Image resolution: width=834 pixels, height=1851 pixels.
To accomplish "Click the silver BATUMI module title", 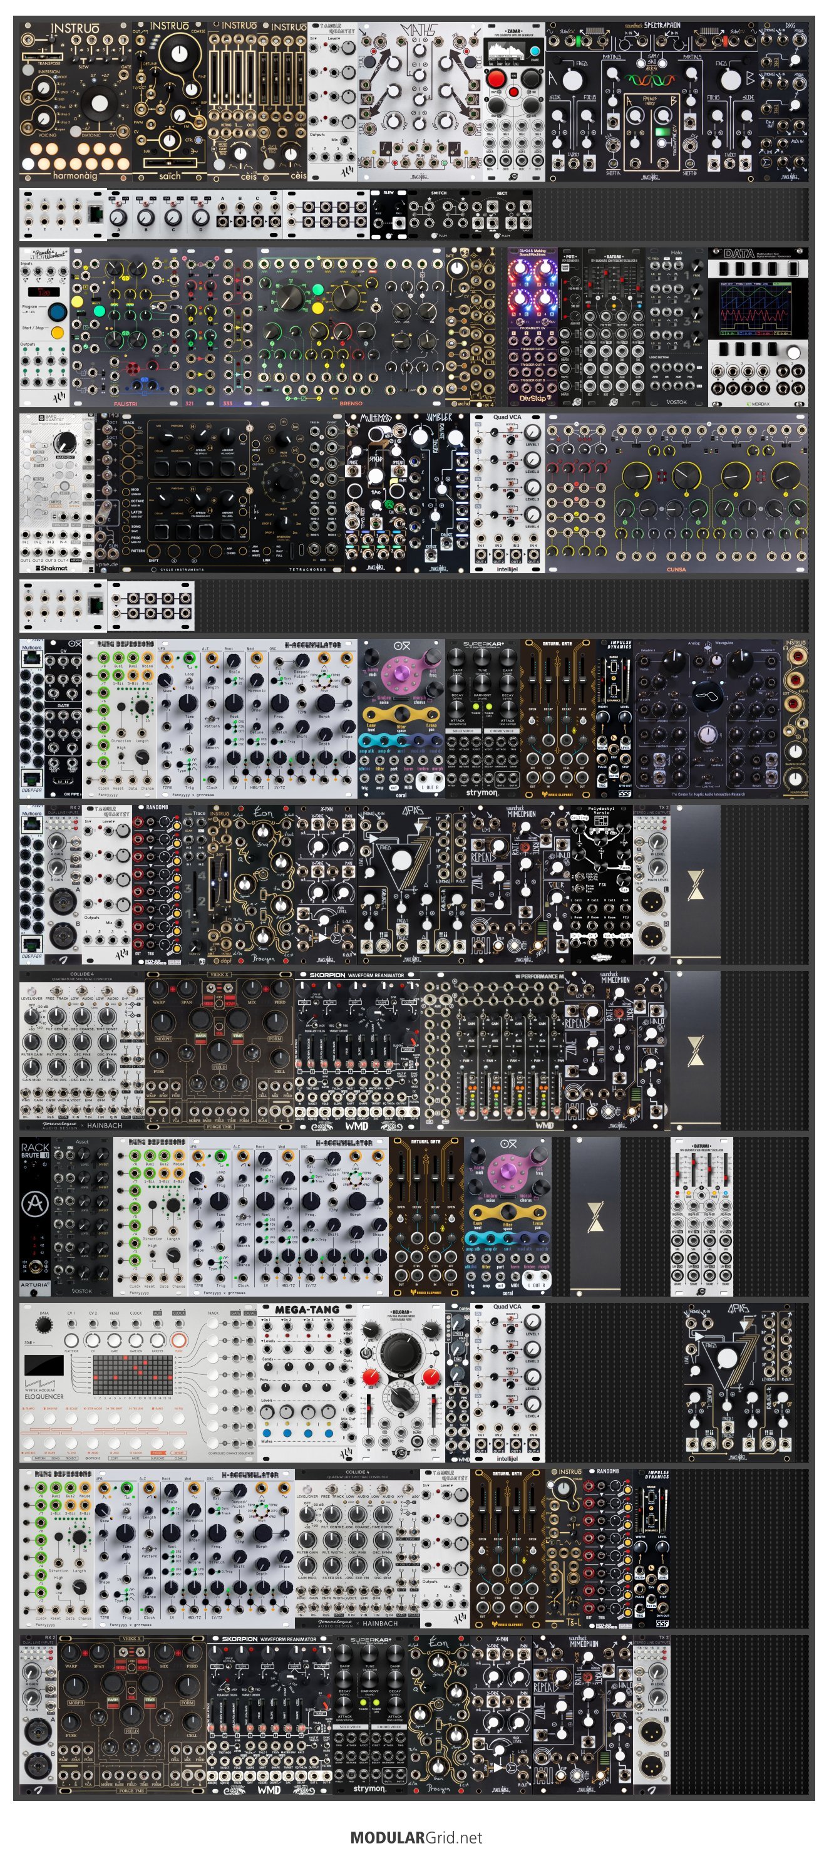I will coord(701,1146).
